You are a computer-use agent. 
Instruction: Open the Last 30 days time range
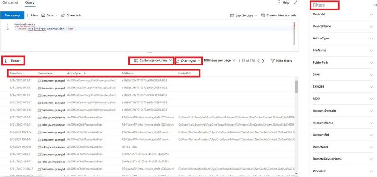tap(244, 15)
